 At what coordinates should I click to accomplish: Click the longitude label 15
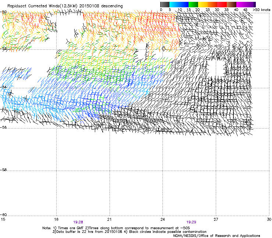tap(3, 219)
